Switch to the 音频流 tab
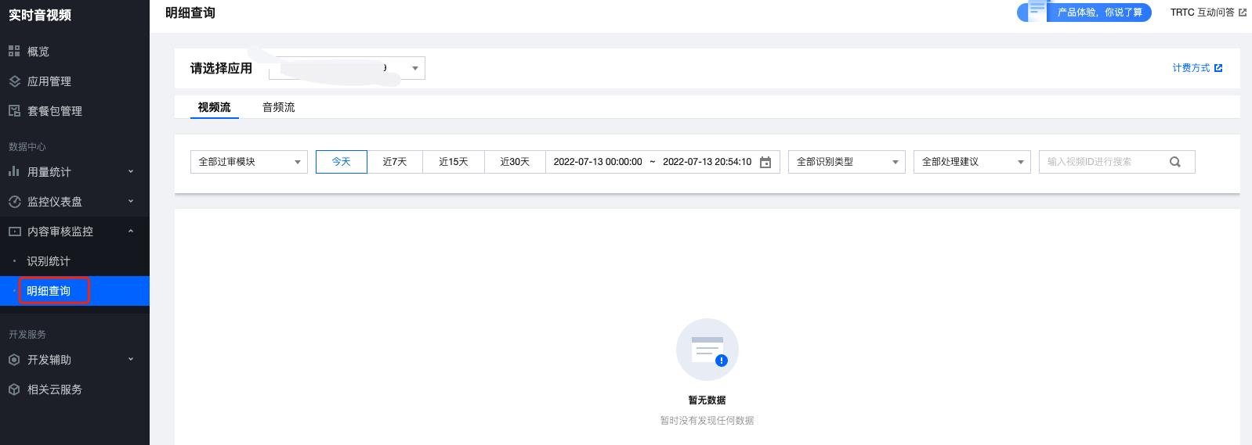Viewport: 1252px width, 445px height. click(x=278, y=107)
